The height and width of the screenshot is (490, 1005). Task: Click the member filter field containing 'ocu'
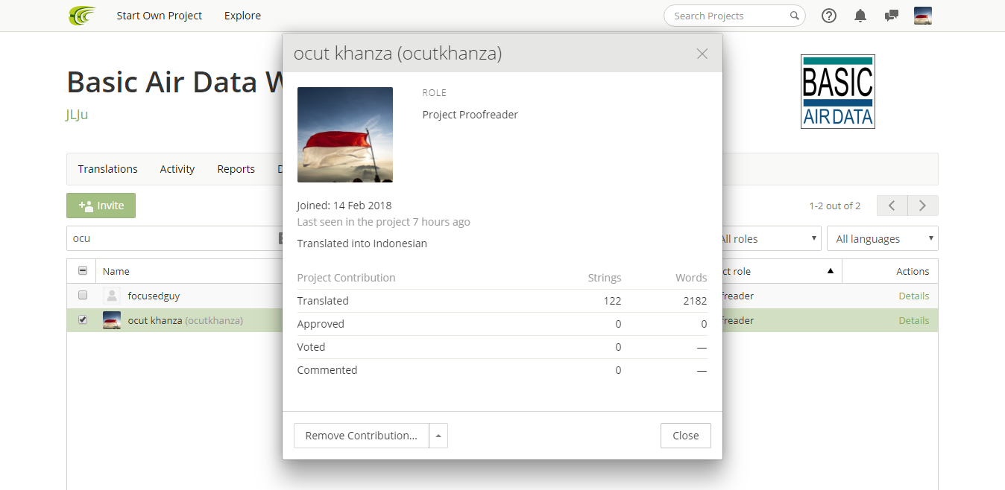click(x=173, y=239)
